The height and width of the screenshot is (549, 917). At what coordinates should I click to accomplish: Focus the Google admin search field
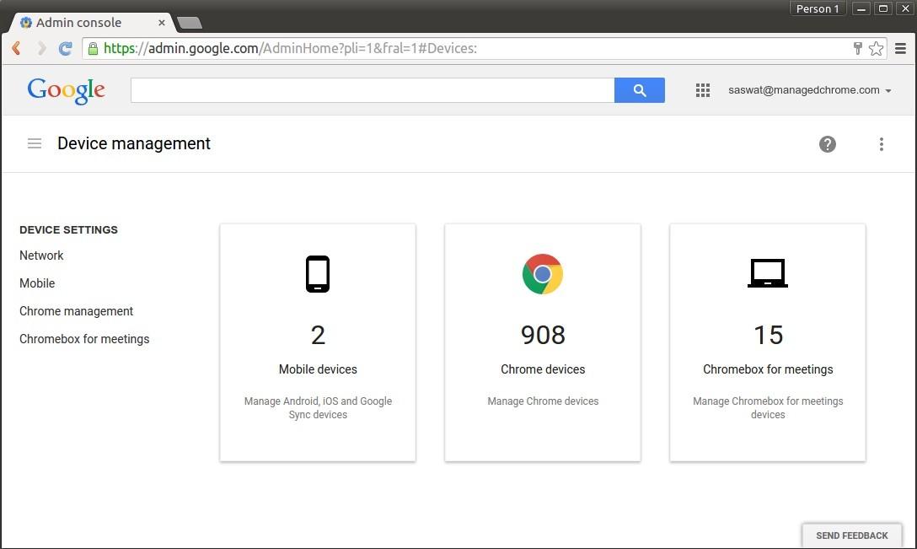(372, 90)
